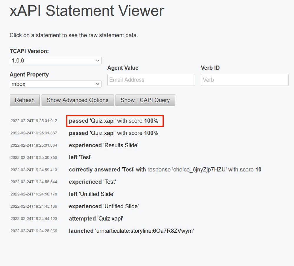Viewport: 294px width, 266px height.
Task: Open the experienced 'Results Slide' statement
Action: 104,145
